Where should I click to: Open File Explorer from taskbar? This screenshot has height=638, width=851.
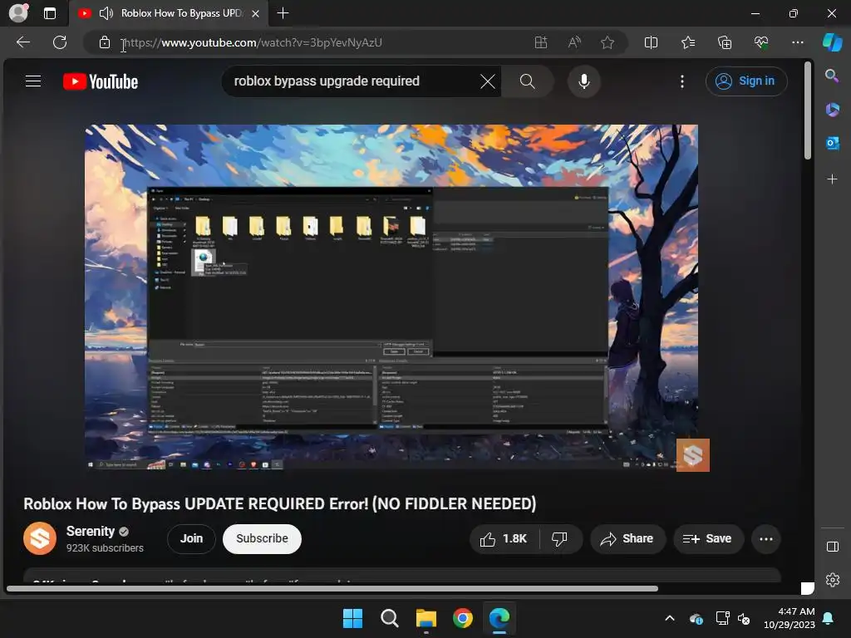click(426, 618)
